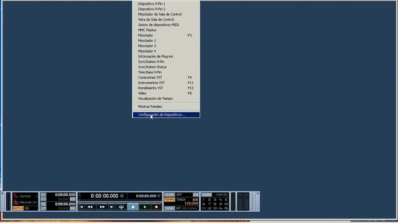Click the Rewind transport button

click(x=90, y=207)
